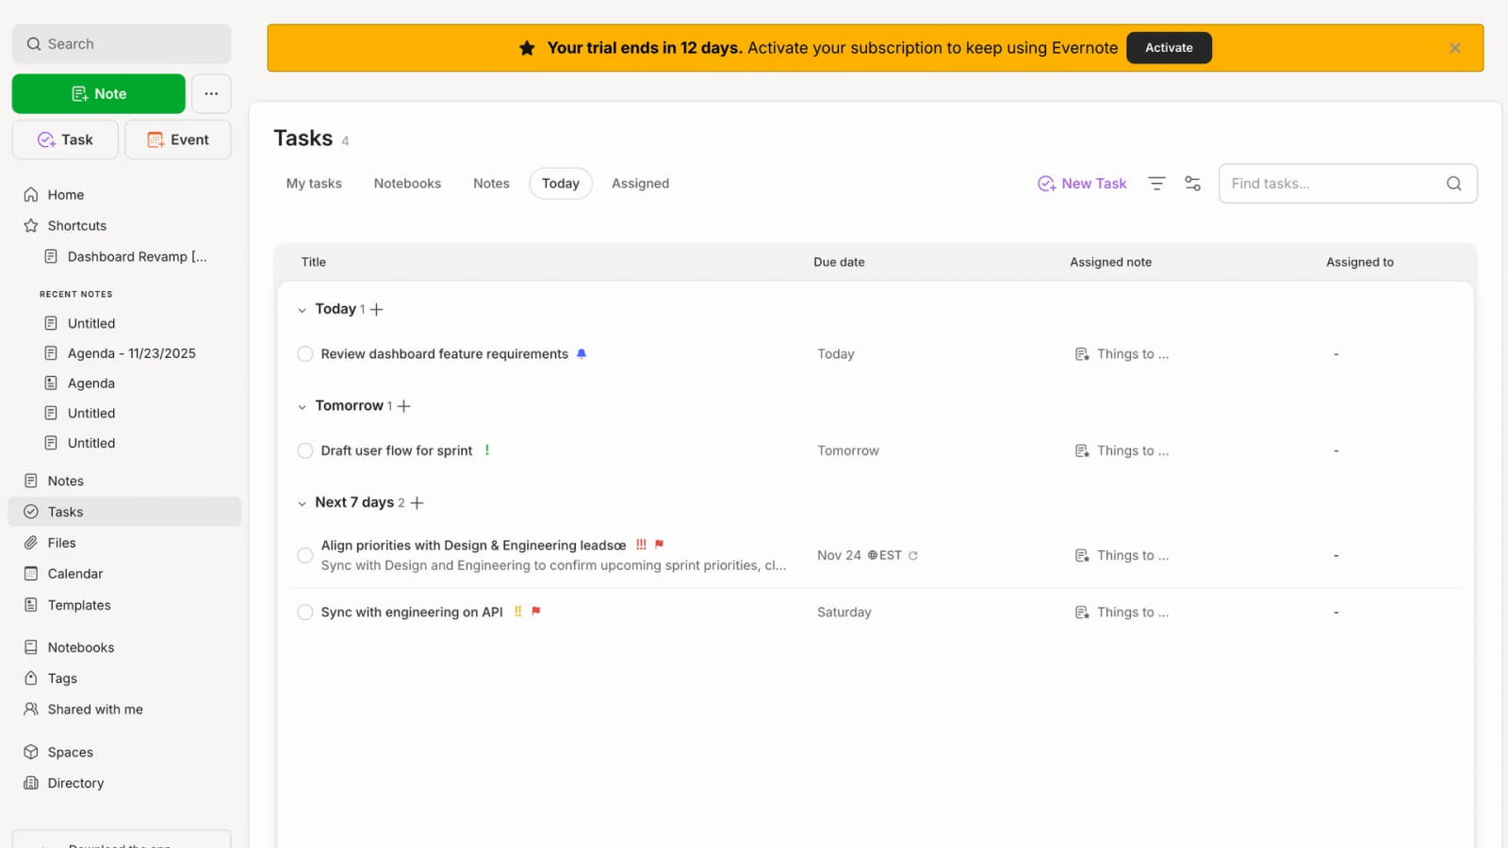1508x848 pixels.
Task: Click the Activate subscription button
Action: pos(1169,47)
